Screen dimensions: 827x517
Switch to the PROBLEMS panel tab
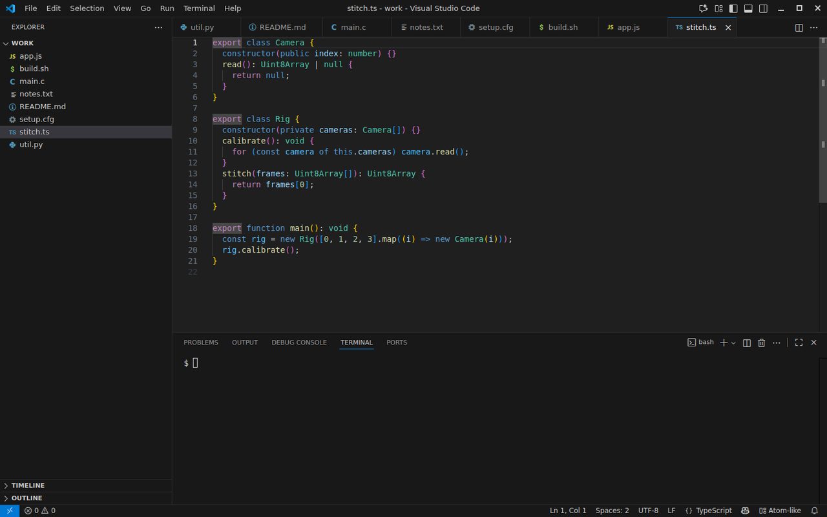(201, 343)
